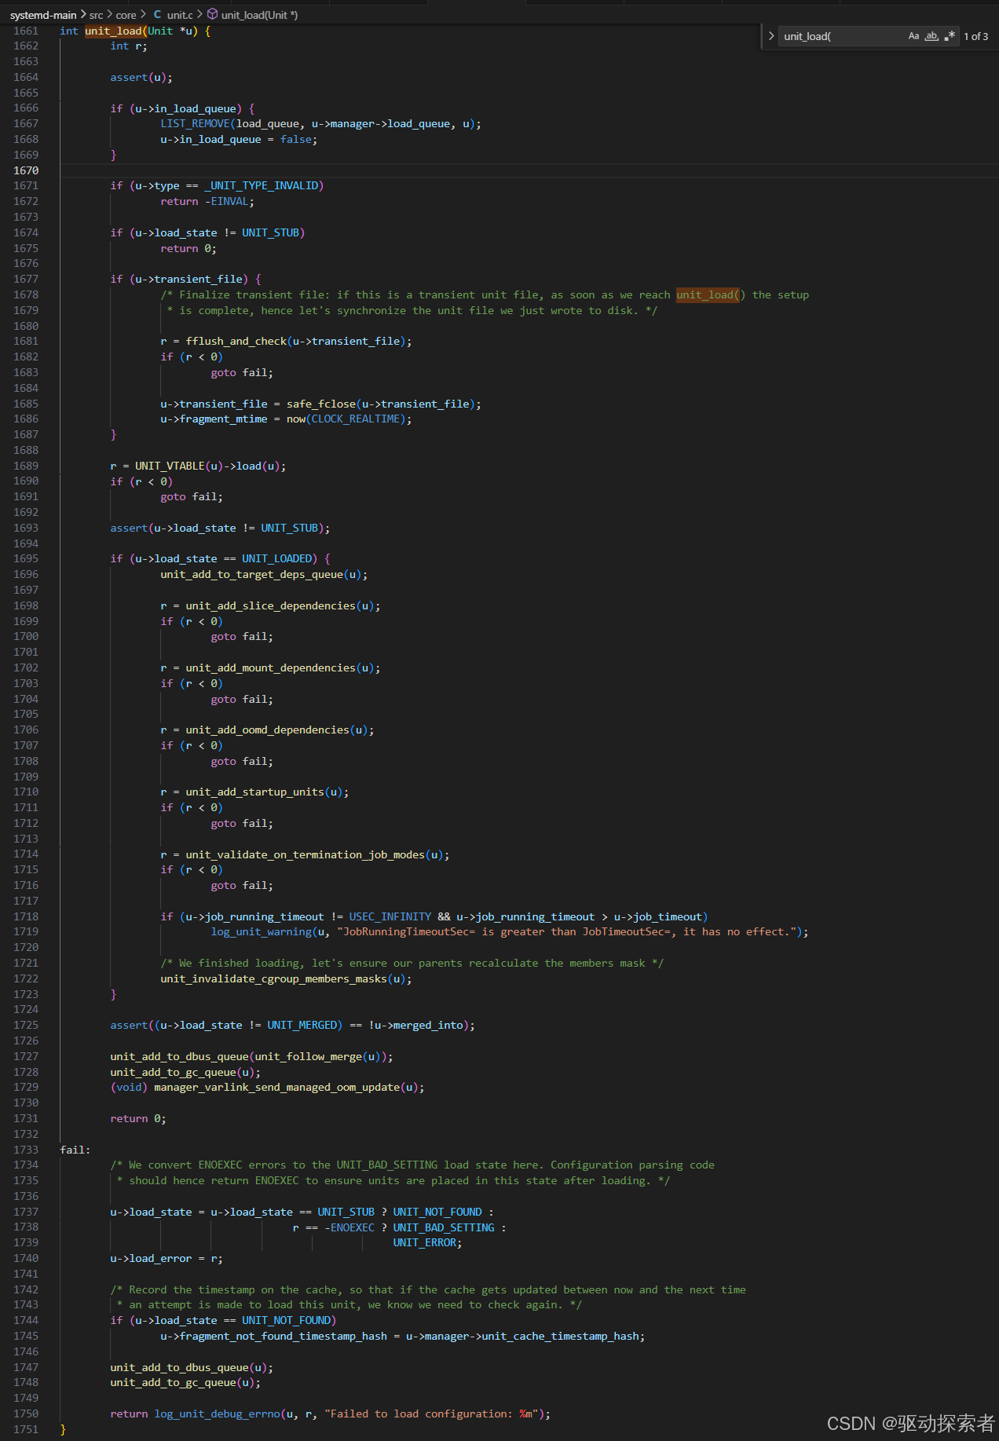The width and height of the screenshot is (999, 1441).
Task: Click UNIT_BAD_SETTING constant on line 1738
Action: tap(444, 1227)
